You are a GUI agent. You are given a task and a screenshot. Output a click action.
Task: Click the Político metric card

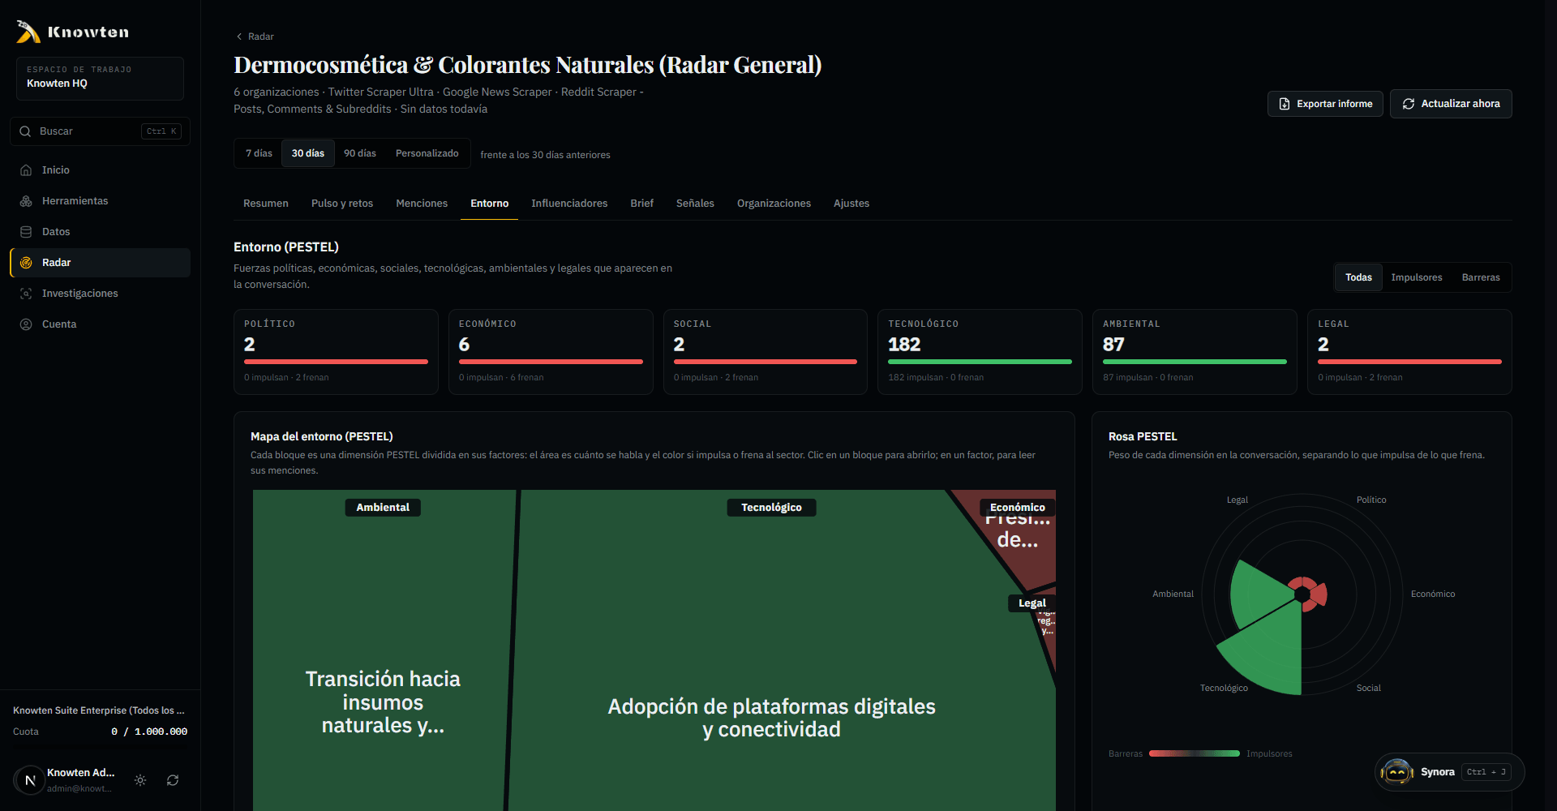point(336,352)
